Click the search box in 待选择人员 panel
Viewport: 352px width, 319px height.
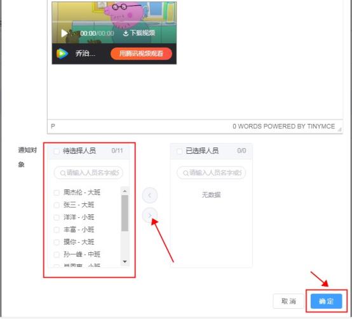pyautogui.click(x=88, y=173)
